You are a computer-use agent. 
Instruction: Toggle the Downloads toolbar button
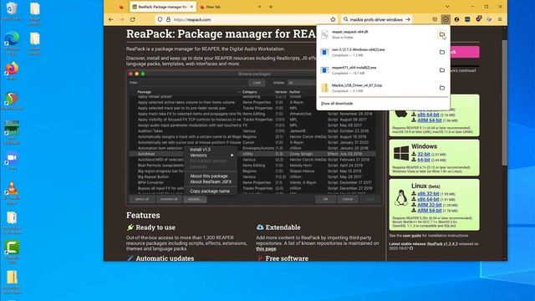pyautogui.click(x=446, y=20)
